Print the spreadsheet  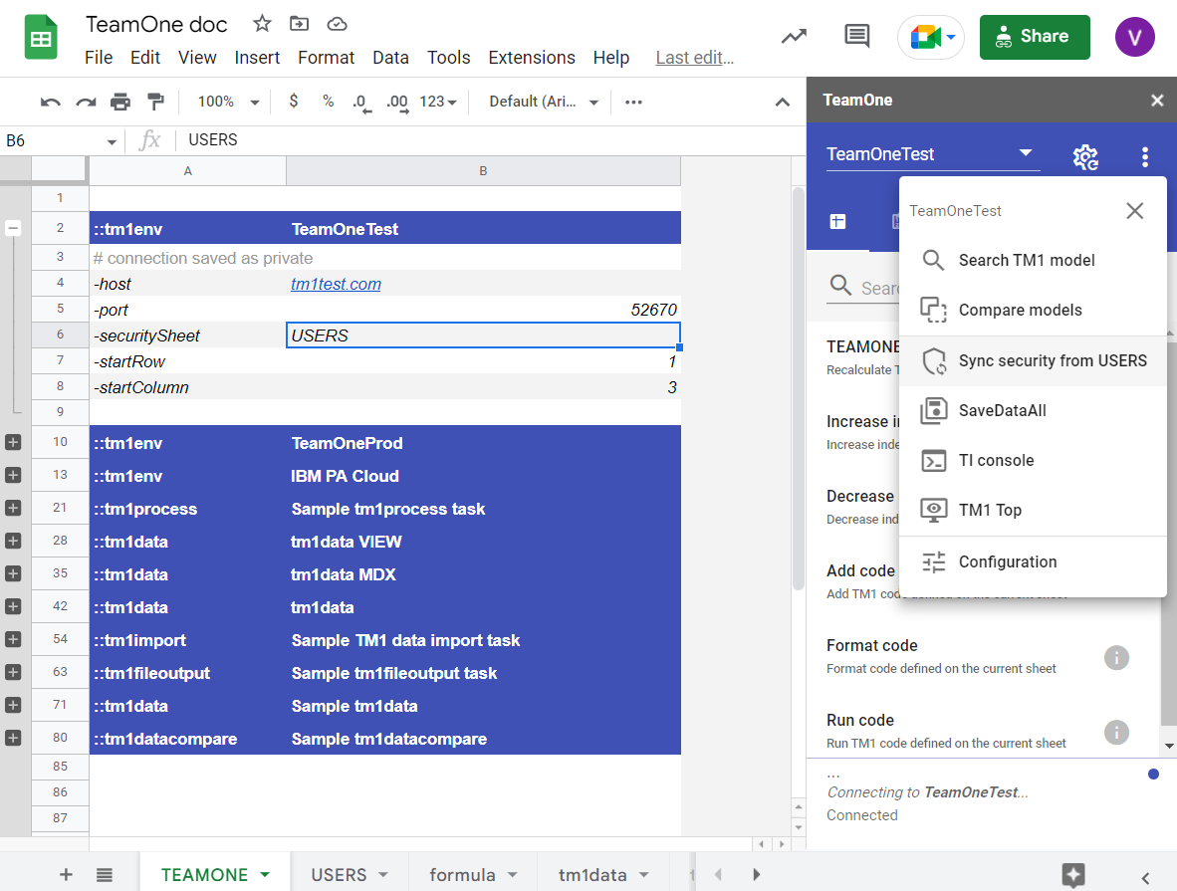tap(120, 103)
